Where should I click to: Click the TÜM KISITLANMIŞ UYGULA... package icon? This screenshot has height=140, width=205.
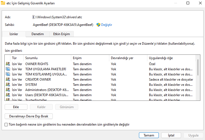(x=8, y=74)
